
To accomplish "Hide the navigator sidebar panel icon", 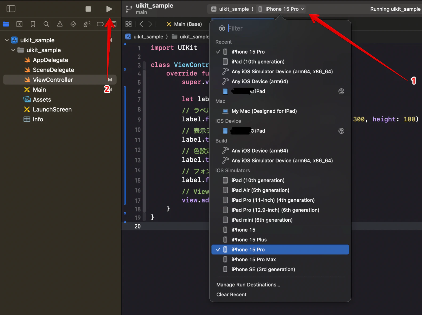I will [11, 9].
